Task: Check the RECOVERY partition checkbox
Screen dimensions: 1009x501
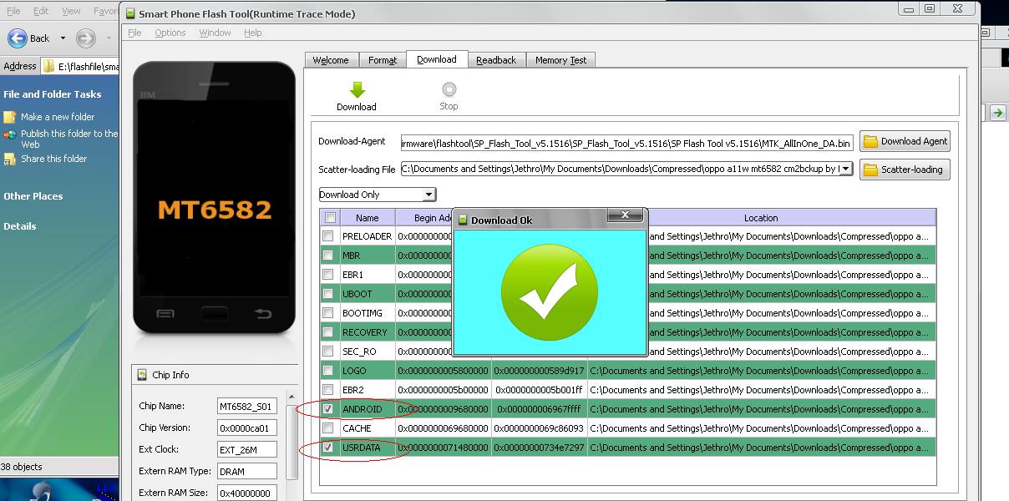Action: click(329, 332)
